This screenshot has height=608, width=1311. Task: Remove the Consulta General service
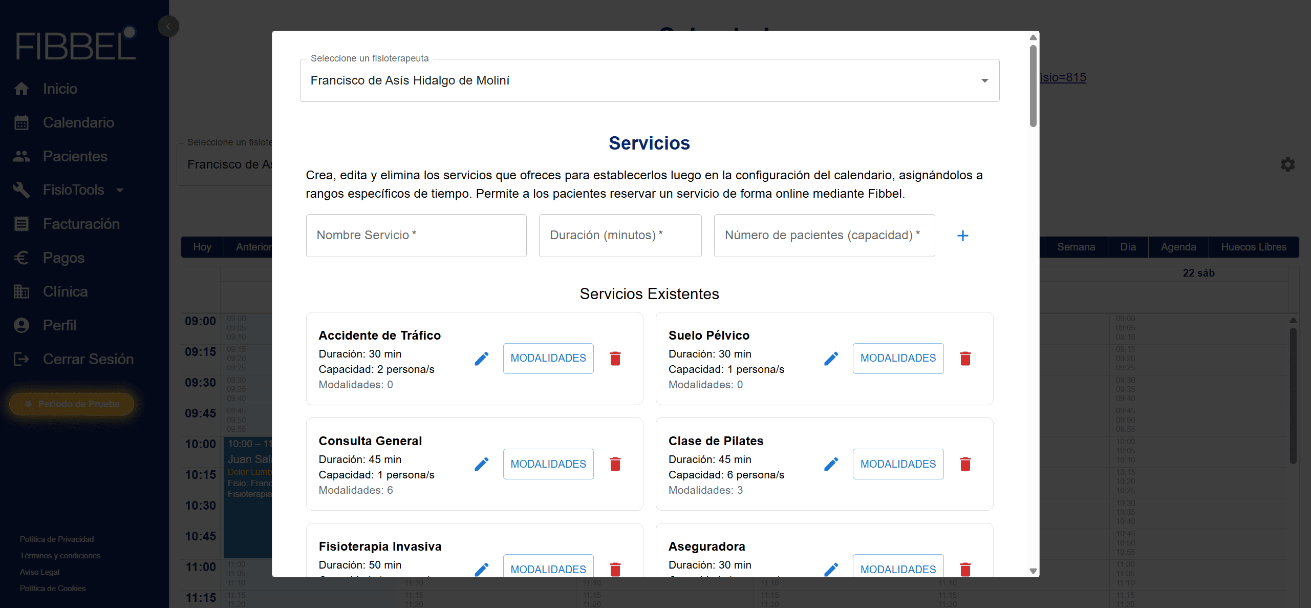pos(615,464)
